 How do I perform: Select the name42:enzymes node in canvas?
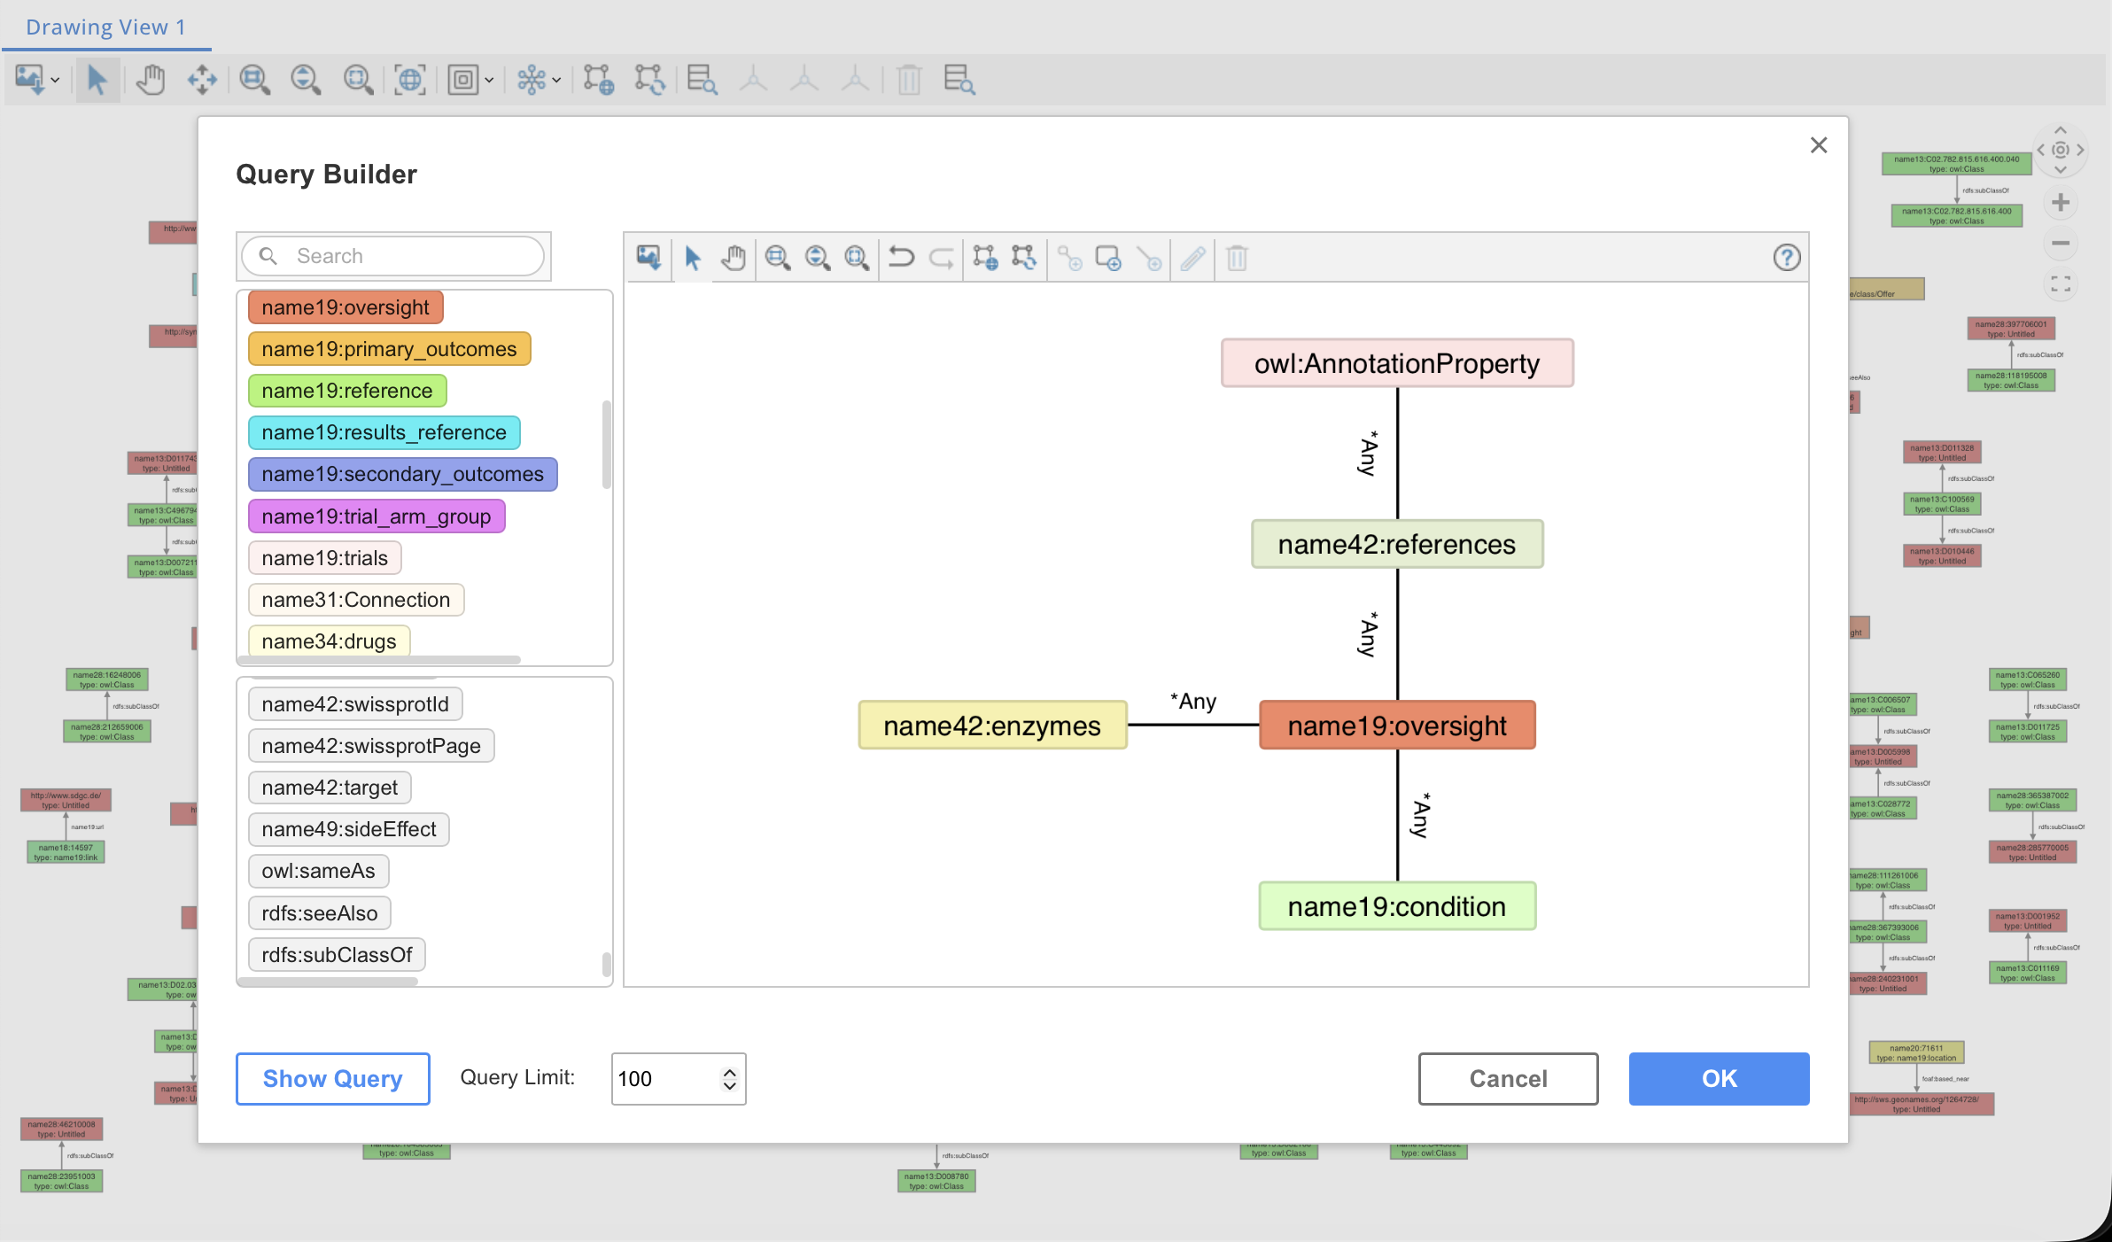pos(991,726)
